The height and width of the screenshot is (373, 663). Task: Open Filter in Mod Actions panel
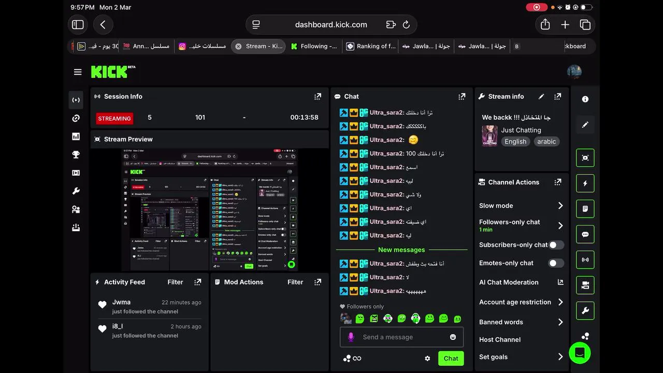pyautogui.click(x=295, y=282)
